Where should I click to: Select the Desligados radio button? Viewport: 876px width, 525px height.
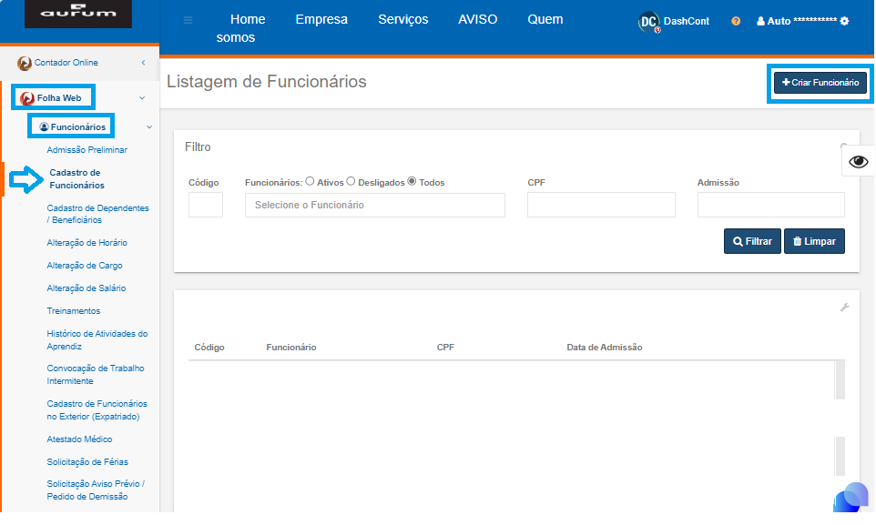pyautogui.click(x=351, y=181)
